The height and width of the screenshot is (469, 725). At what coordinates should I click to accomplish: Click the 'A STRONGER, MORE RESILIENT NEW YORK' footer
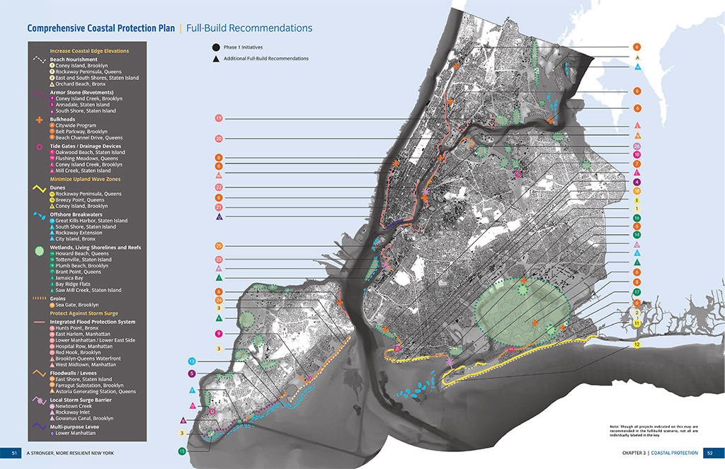(70, 453)
